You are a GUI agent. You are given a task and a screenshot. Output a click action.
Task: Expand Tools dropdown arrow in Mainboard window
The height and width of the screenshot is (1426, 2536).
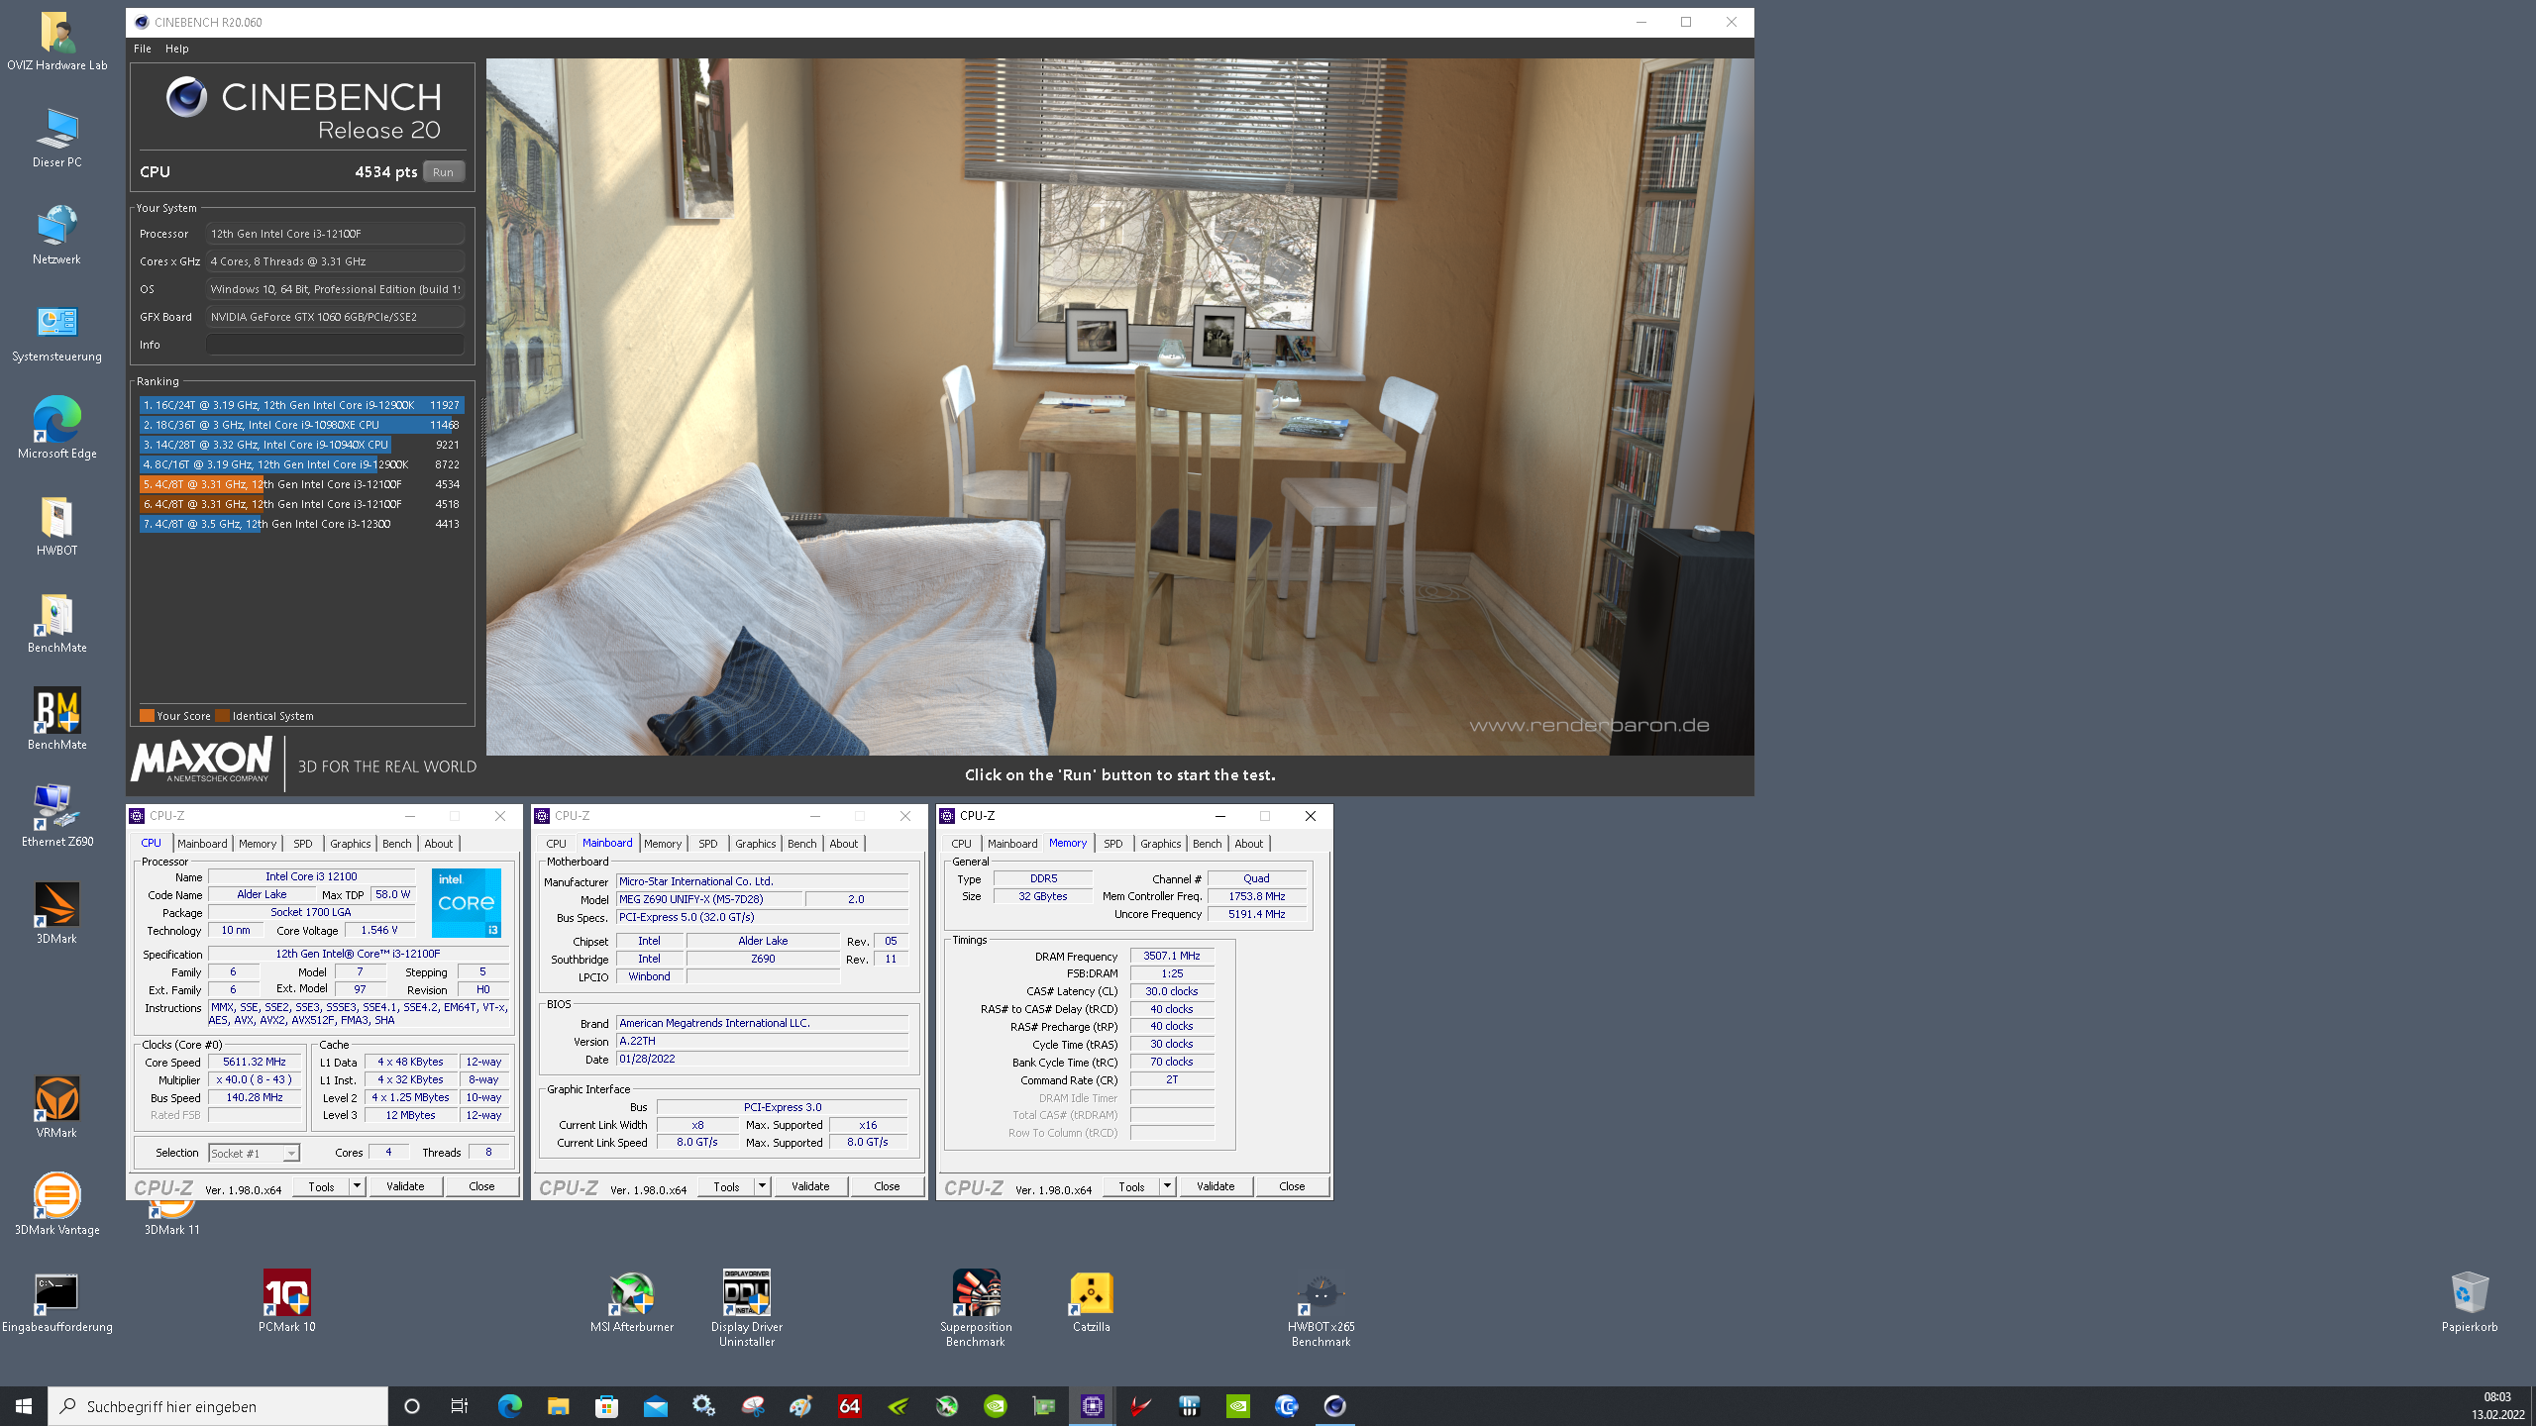coord(762,1186)
